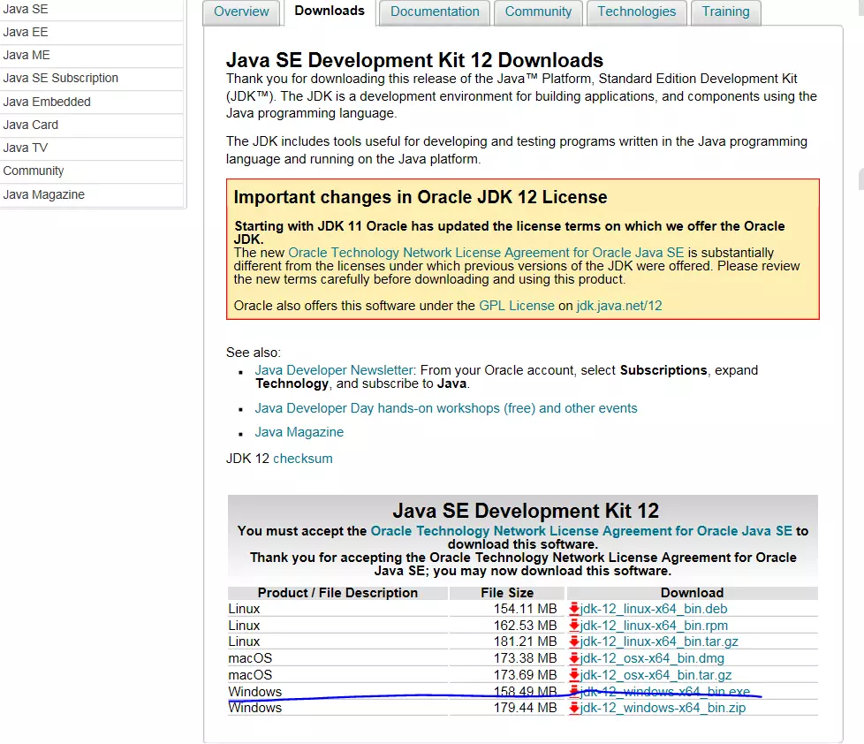Open the Training tab

click(725, 12)
